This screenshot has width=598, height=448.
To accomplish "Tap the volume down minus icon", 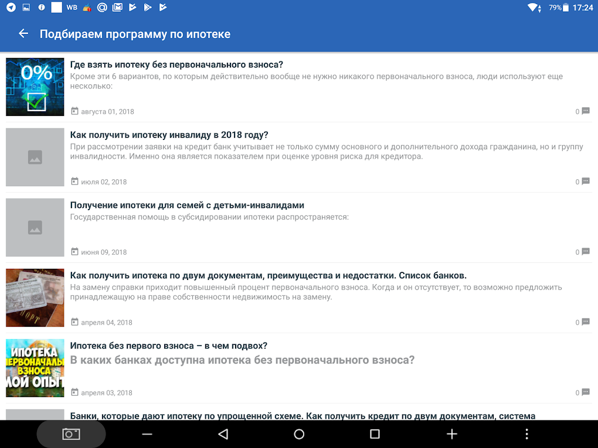I will pyautogui.click(x=147, y=434).
